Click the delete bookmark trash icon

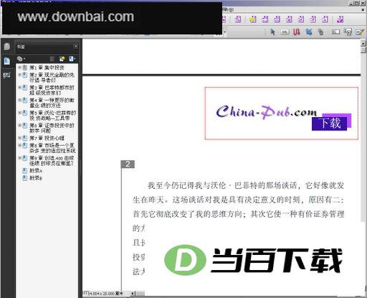coord(52,59)
